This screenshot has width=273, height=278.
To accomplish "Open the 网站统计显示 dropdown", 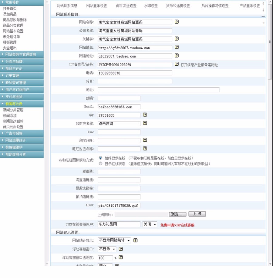I will click(x=115, y=240).
